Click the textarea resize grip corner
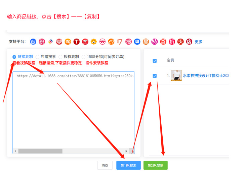The height and width of the screenshot is (175, 243). 133,152
